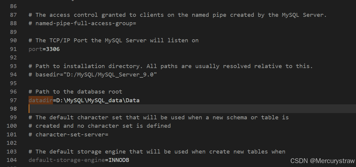Image resolution: width=356 pixels, height=167 pixels.
Task: Click the CSDN @Mercurystraw watermark
Action: point(322,161)
